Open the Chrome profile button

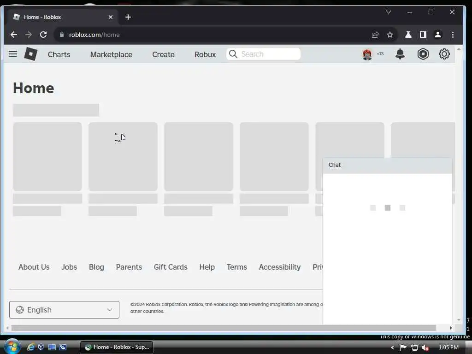438,35
